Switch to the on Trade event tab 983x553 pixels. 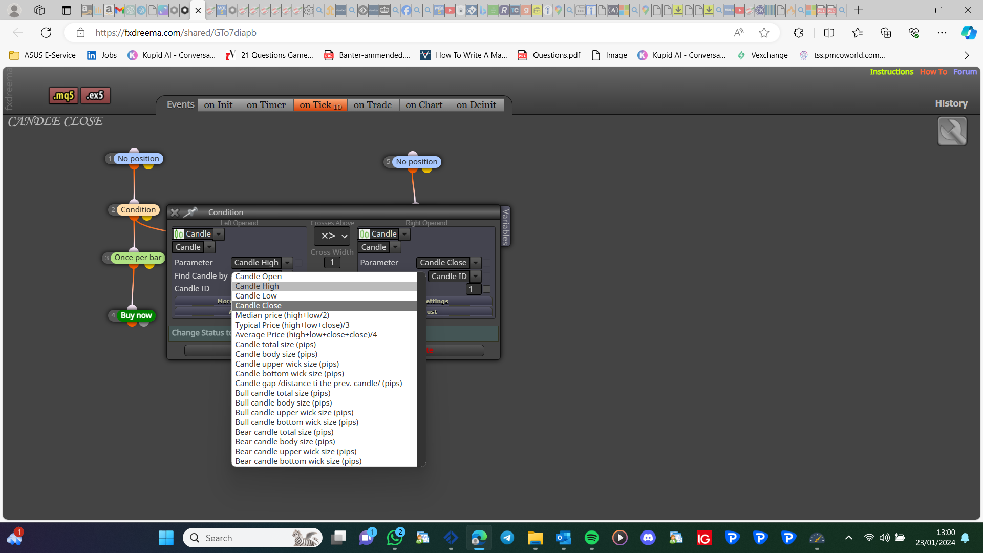pos(373,105)
